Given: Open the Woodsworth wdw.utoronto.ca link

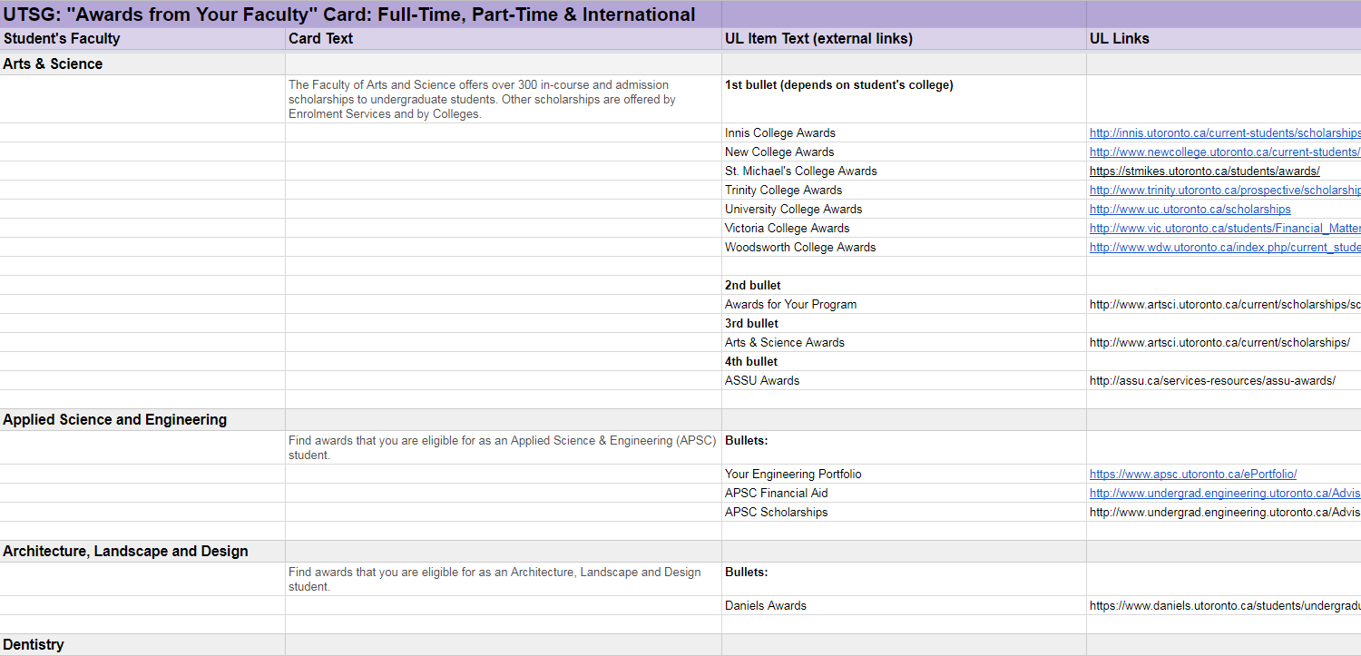Looking at the screenshot, I should coord(1224,248).
